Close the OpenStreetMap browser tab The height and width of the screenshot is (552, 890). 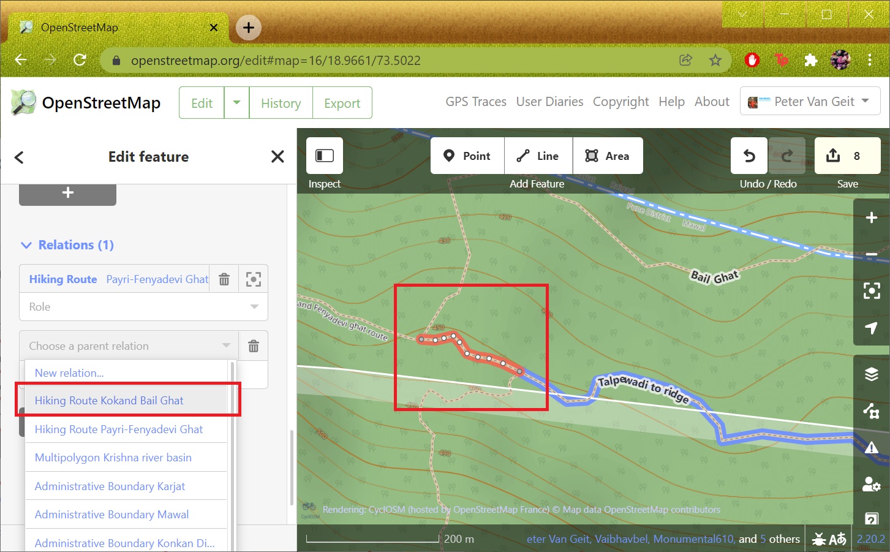point(214,28)
